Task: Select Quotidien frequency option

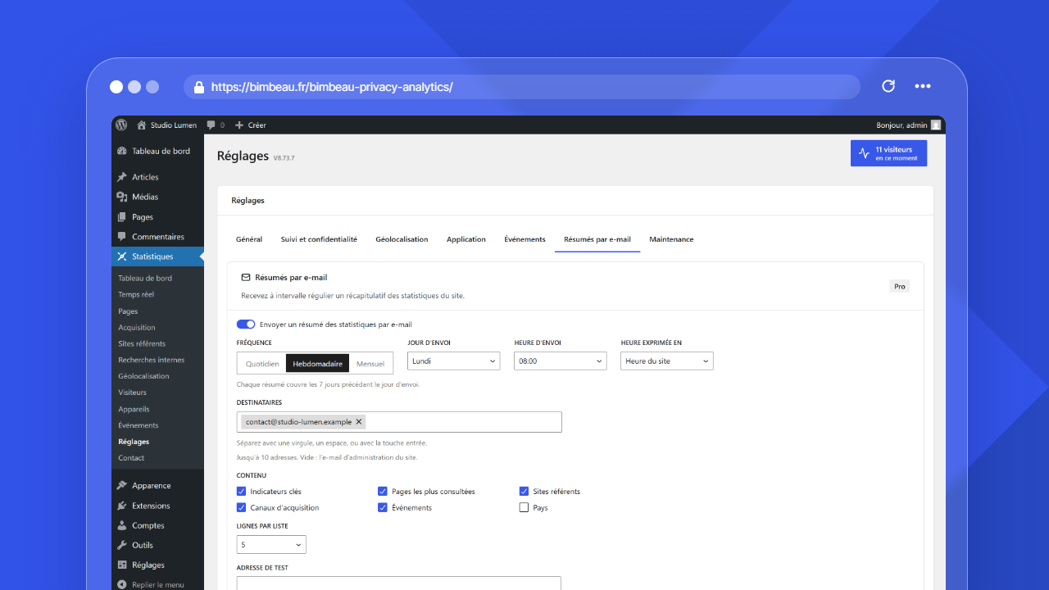Action: [x=262, y=364]
